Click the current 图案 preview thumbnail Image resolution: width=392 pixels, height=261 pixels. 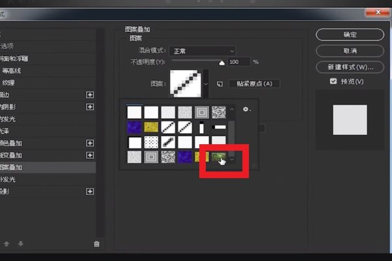point(186,84)
